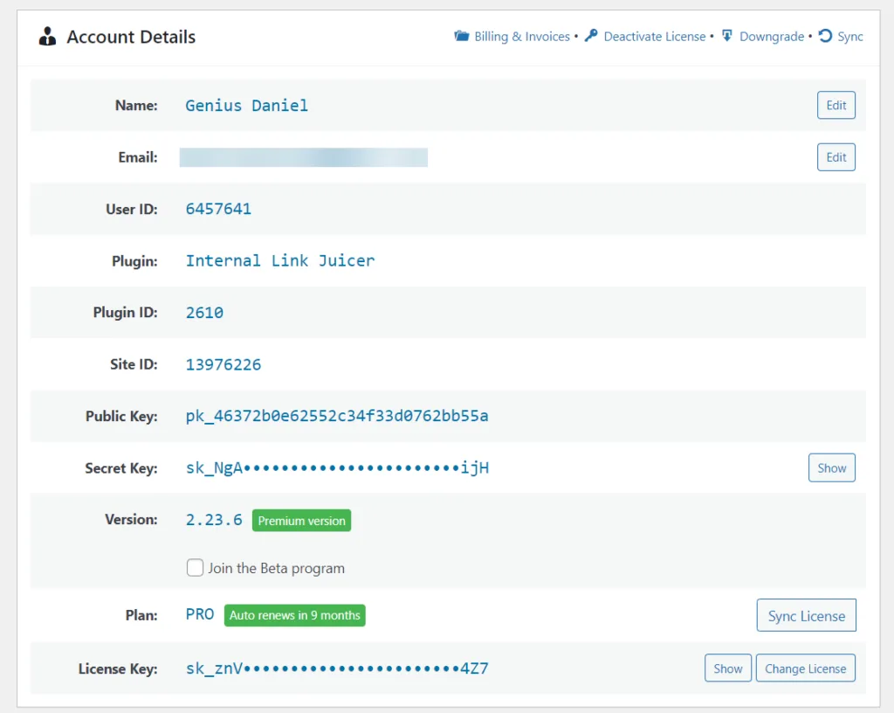Select User ID value 6457641
This screenshot has height=713, width=894.
[218, 209]
